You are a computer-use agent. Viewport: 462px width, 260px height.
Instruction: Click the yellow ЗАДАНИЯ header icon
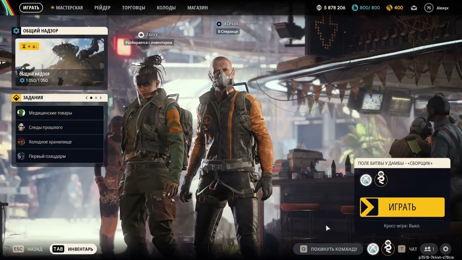(16, 97)
